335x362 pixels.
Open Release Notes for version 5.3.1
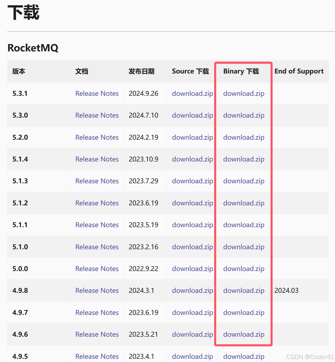coord(97,93)
